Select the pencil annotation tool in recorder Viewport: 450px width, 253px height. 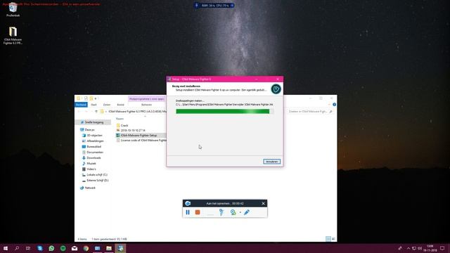247,212
